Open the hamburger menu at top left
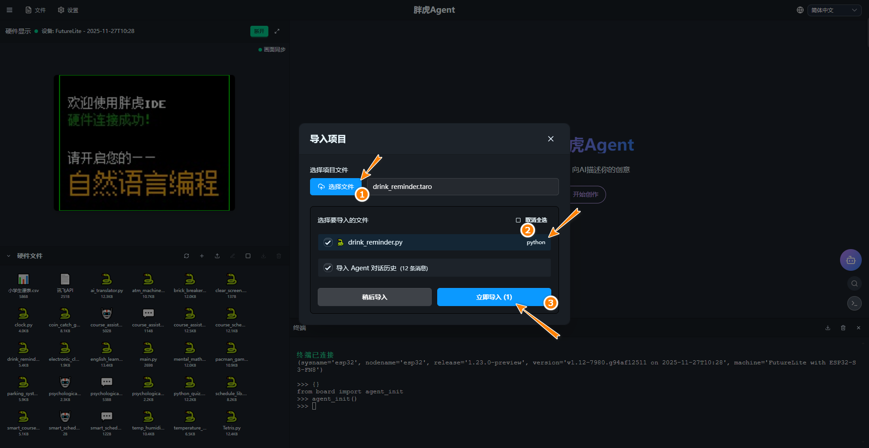Image resolution: width=869 pixels, height=448 pixels. pos(10,10)
